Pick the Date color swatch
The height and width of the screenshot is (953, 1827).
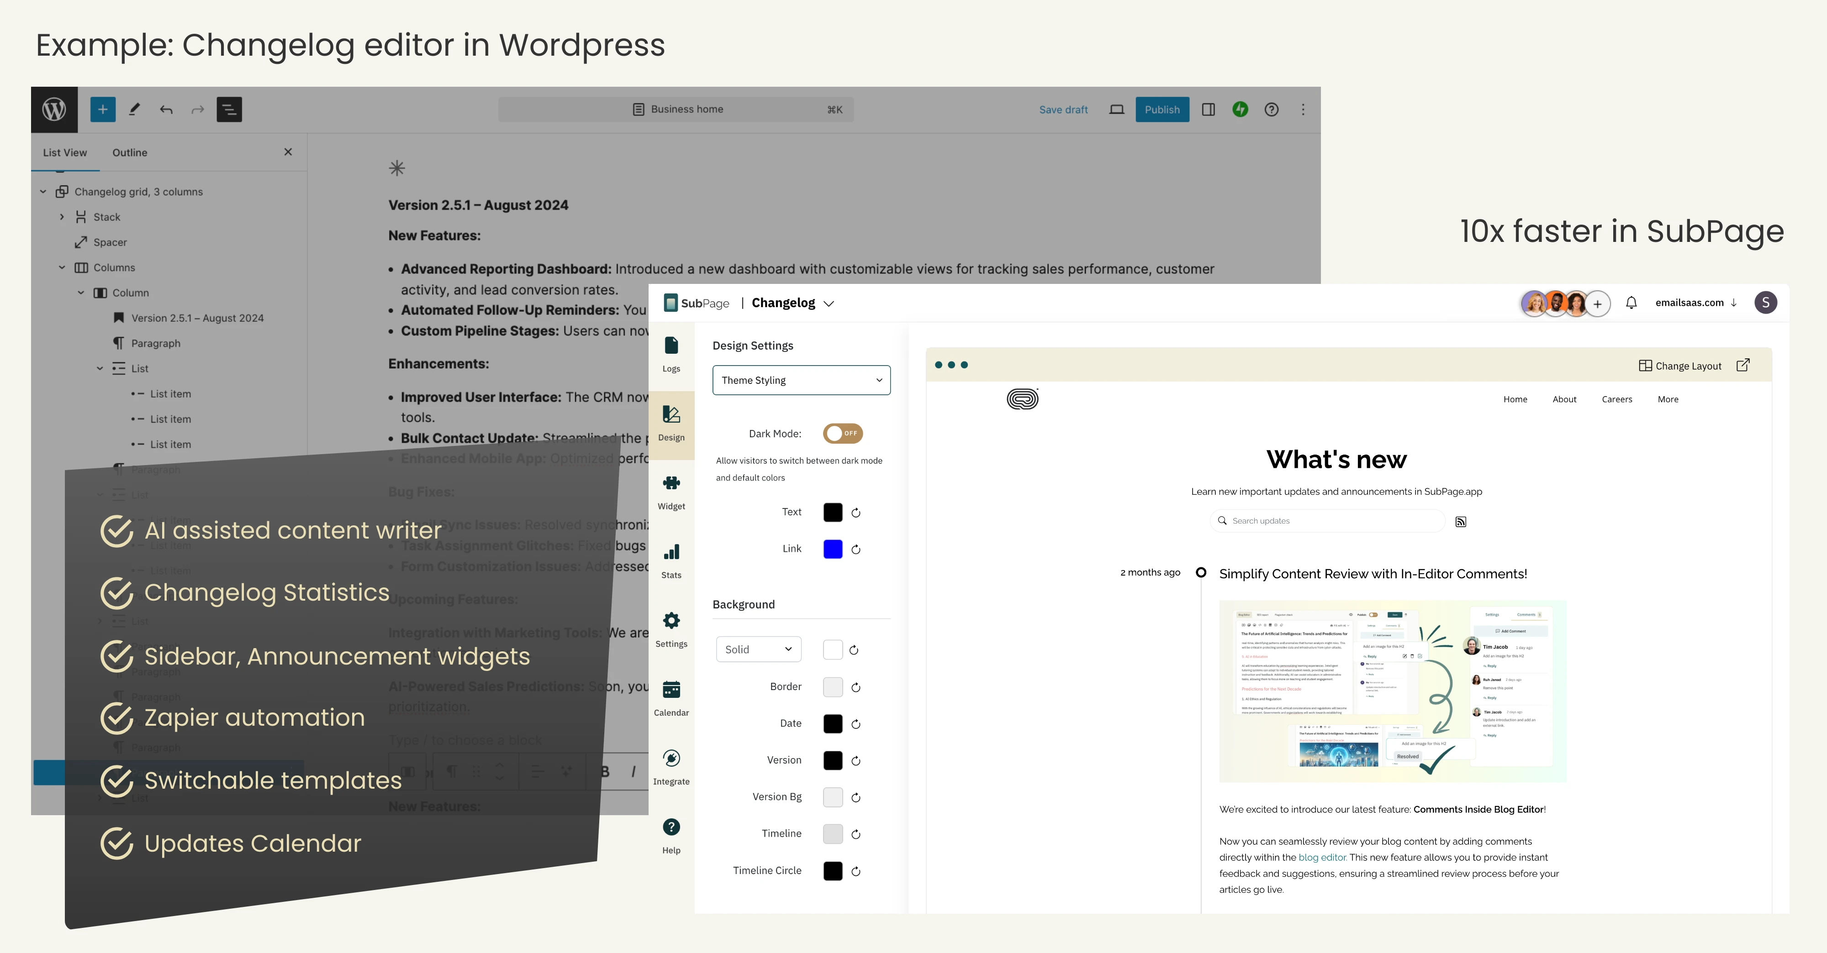(x=833, y=723)
